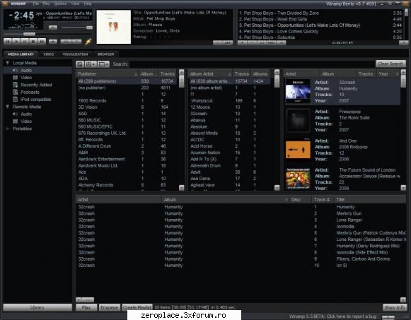Select And One Bodypop album cover

[298, 149]
